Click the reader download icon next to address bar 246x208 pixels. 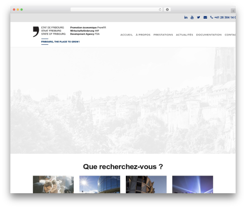point(167,10)
